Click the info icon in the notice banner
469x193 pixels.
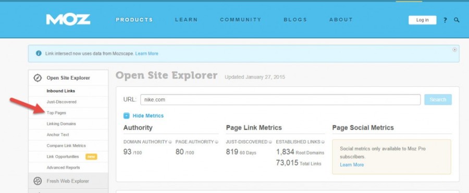pyautogui.click(x=39, y=54)
